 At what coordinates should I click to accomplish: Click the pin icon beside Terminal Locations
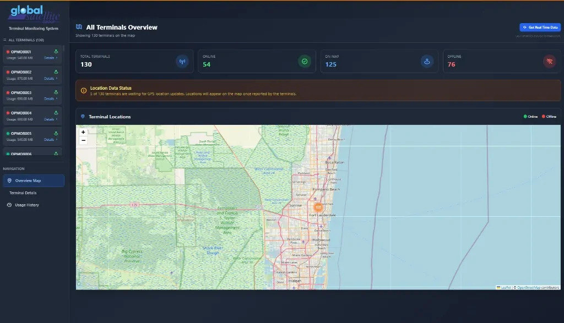coord(83,117)
